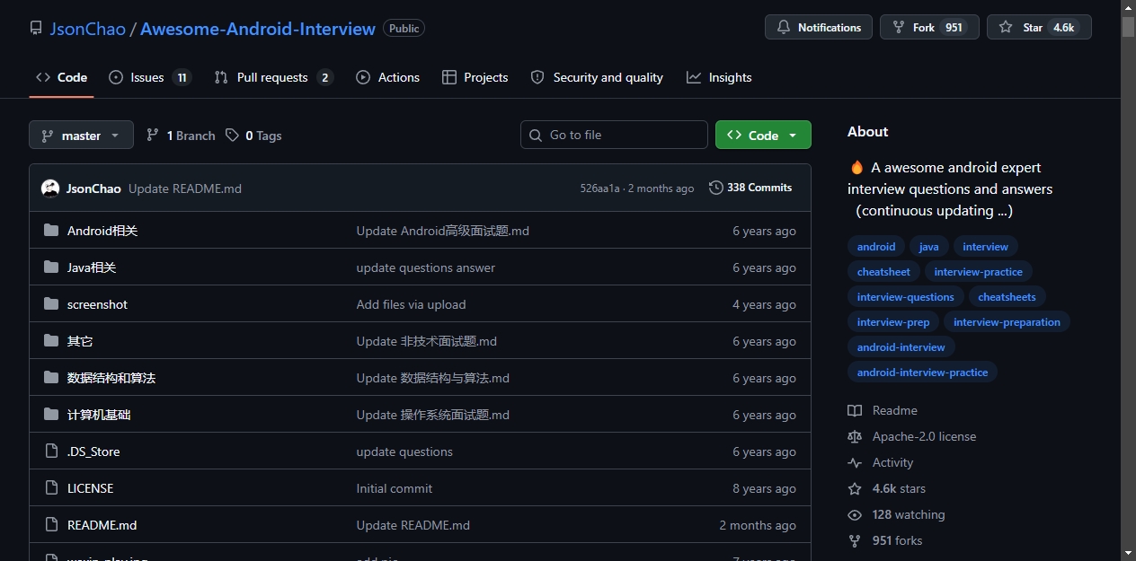Image resolution: width=1136 pixels, height=561 pixels.
Task: Click the interview-preparation topic tag
Action: [x=1007, y=322]
